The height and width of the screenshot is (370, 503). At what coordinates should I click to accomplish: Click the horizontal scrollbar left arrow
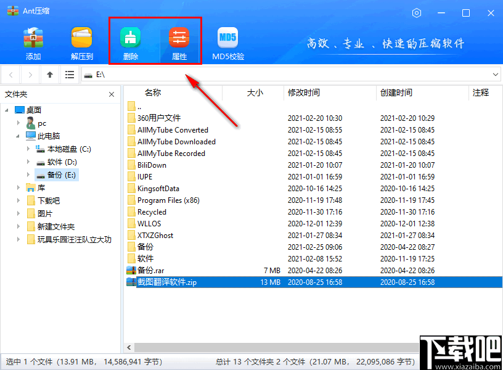(129, 348)
